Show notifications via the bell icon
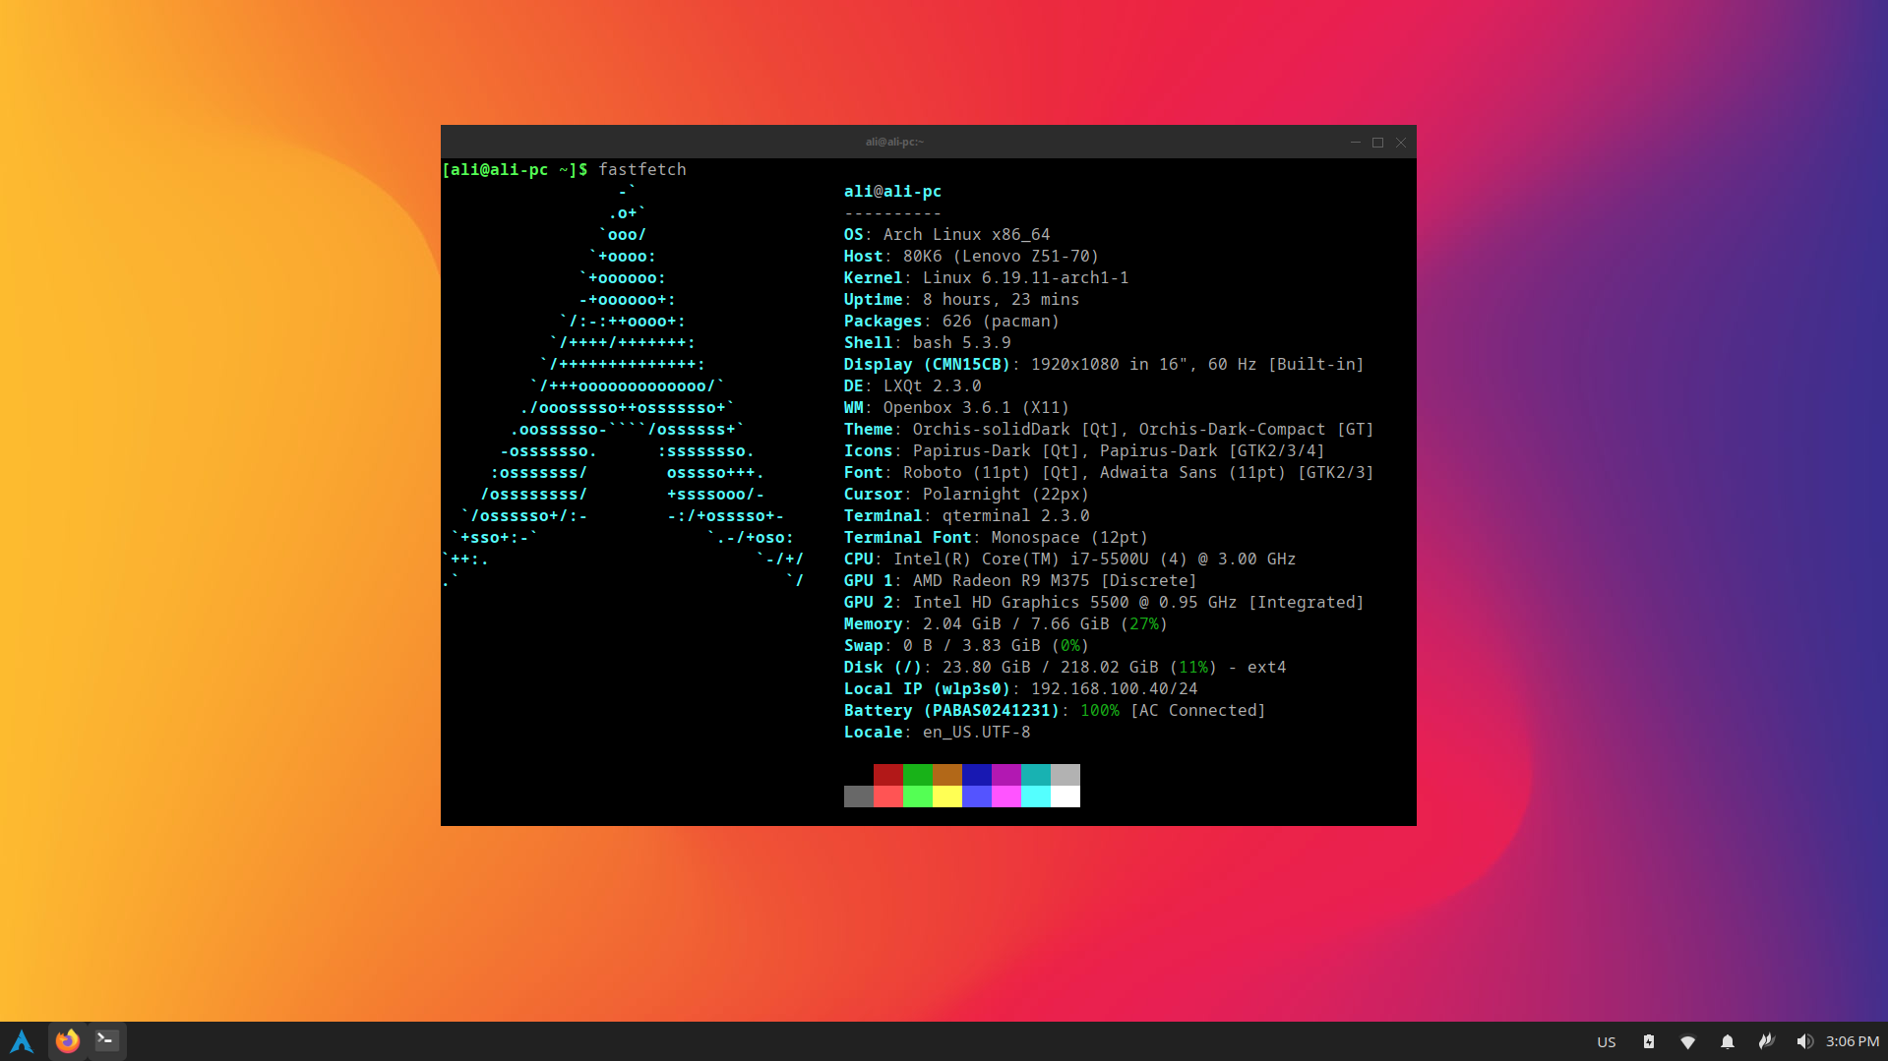 click(x=1727, y=1042)
